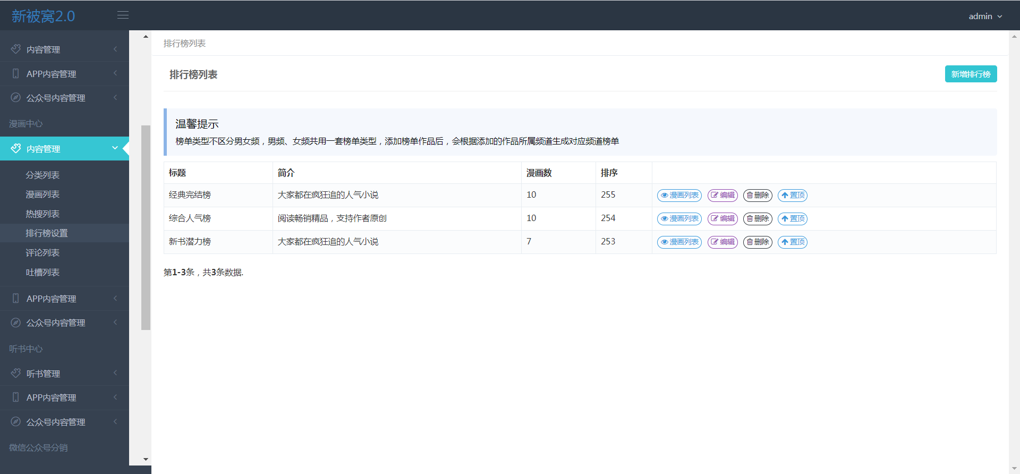Pin 综合人气榜 to the top

(793, 218)
